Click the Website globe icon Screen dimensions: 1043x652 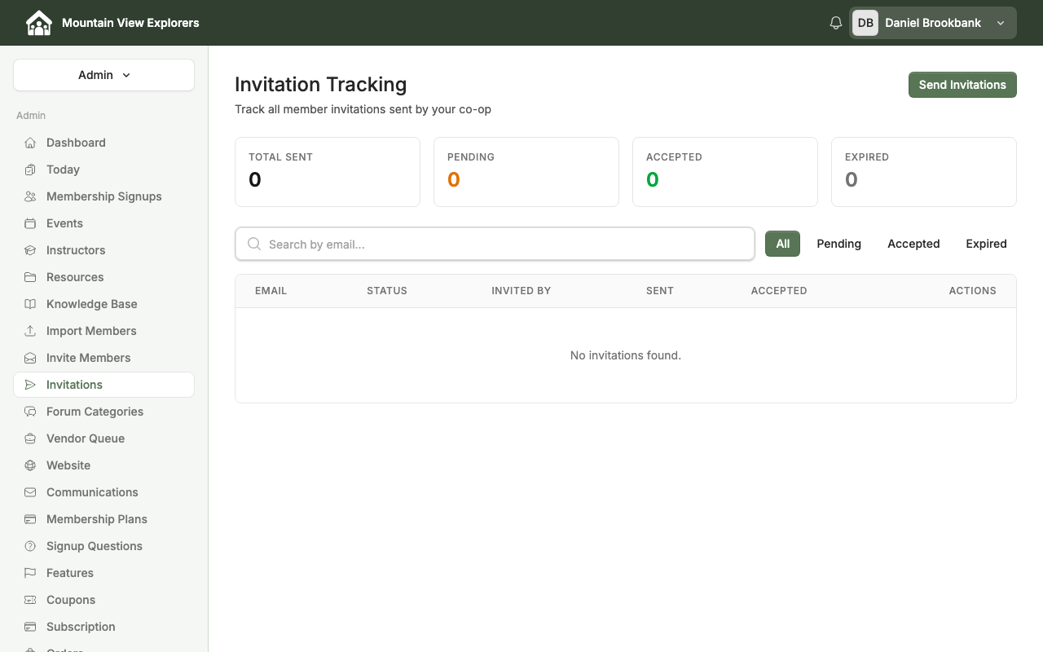click(x=30, y=465)
